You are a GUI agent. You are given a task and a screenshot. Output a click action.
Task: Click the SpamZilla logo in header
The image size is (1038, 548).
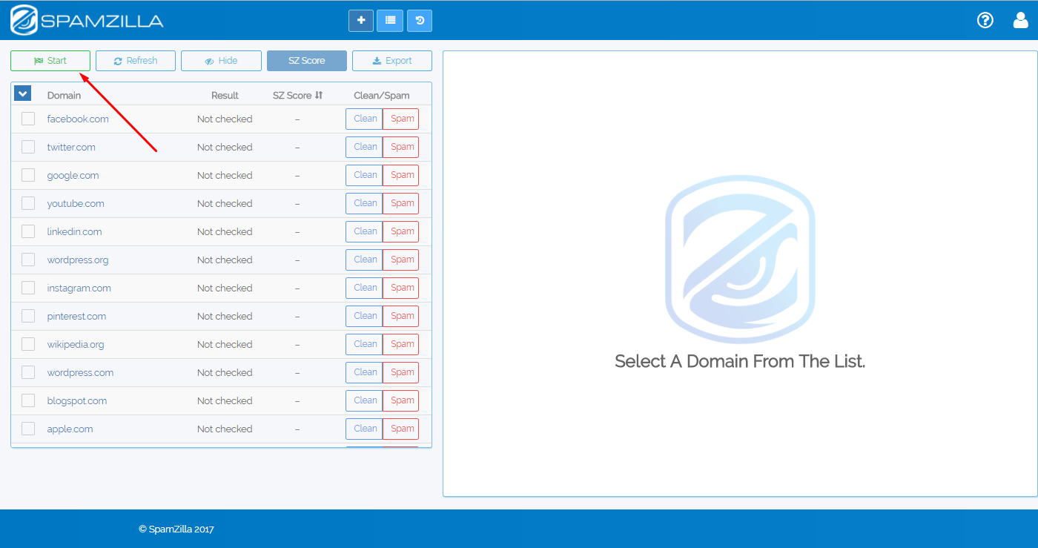(x=87, y=20)
